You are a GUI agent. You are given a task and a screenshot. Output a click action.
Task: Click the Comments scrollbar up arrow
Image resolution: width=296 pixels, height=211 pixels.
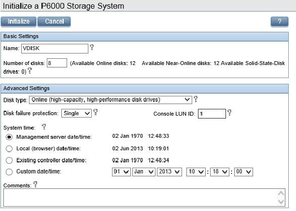pyautogui.click(x=281, y=193)
